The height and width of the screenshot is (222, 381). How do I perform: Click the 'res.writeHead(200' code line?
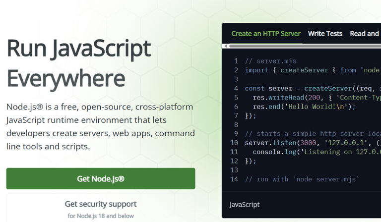tap(317, 98)
